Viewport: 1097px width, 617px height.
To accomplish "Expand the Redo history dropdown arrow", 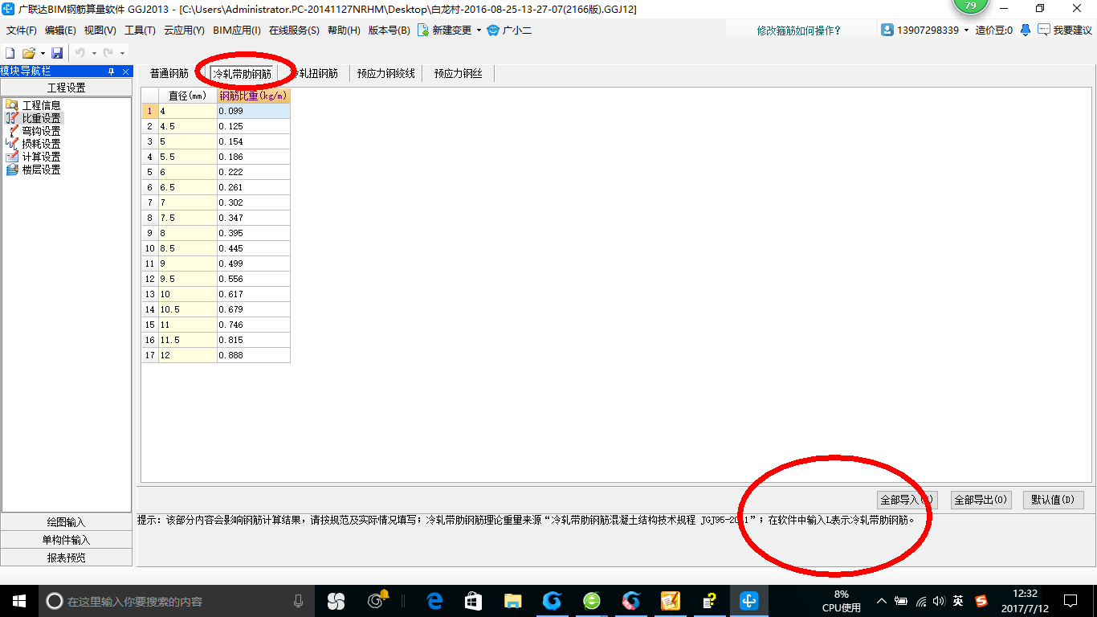I will point(122,53).
